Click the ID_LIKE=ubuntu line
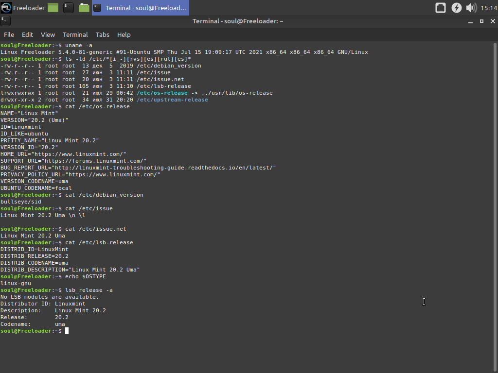 [24, 134]
